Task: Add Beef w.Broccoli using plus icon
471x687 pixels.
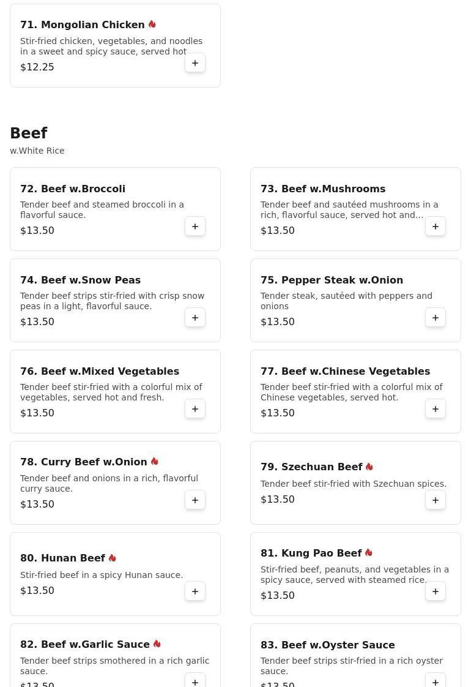Action: coord(195,227)
